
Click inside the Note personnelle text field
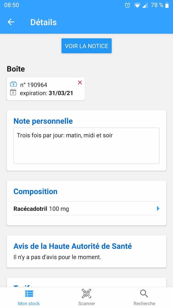point(86,145)
